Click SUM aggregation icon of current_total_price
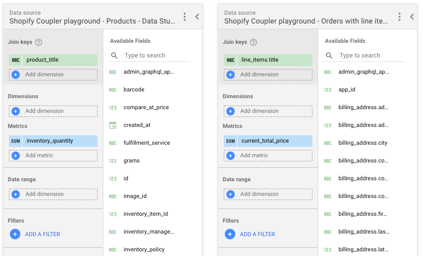This screenshot has width=423, height=256. tap(231, 141)
